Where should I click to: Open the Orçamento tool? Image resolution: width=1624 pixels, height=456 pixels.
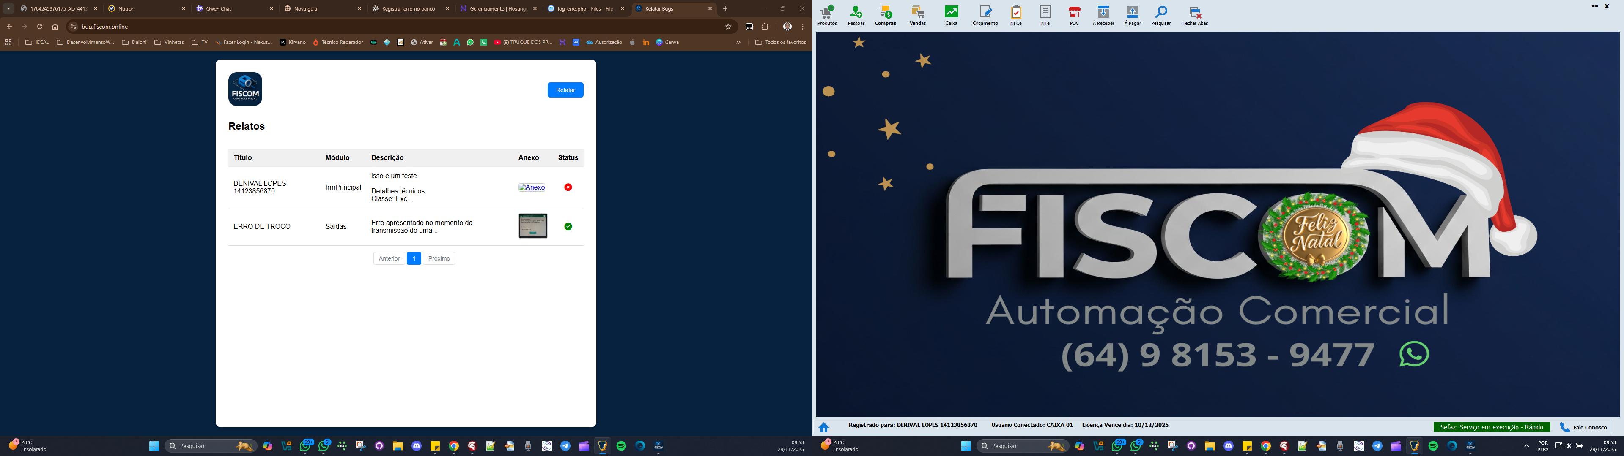click(x=985, y=15)
